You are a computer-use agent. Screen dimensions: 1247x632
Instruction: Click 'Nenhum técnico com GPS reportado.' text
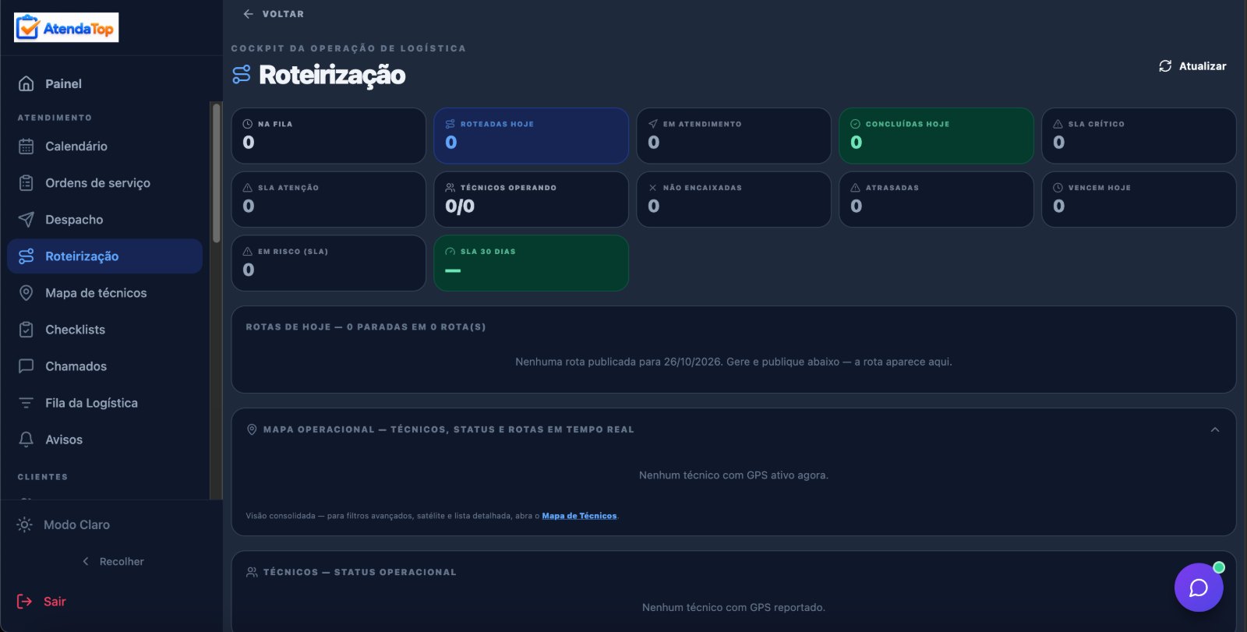[x=733, y=607]
